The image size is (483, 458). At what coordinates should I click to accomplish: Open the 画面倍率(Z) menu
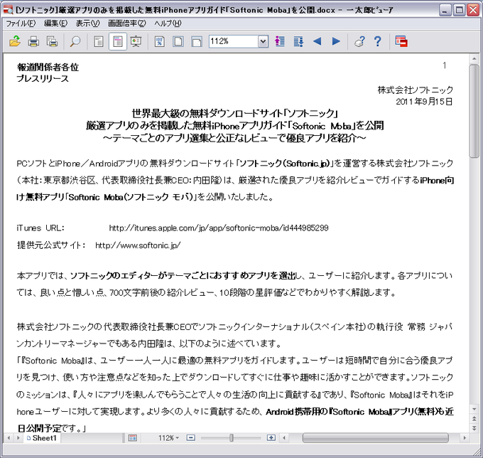pyautogui.click(x=126, y=23)
